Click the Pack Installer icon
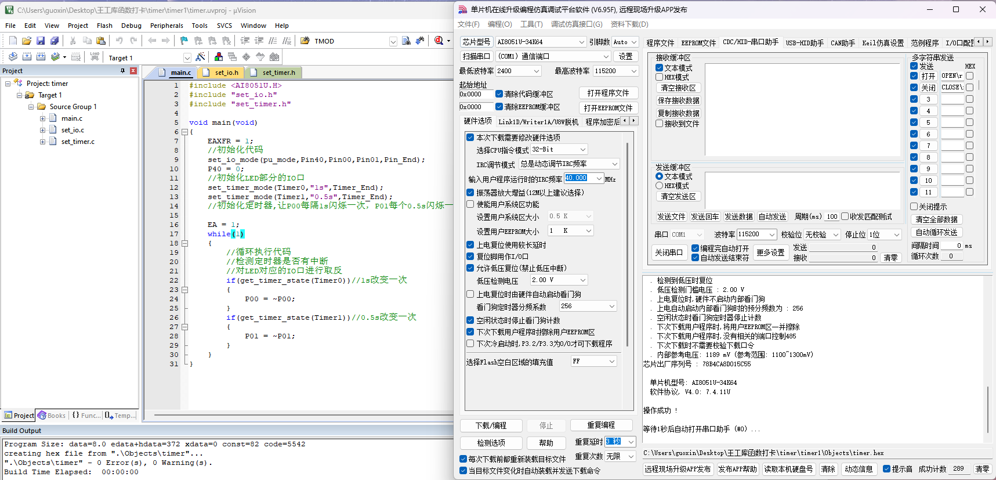This screenshot has height=480, width=996. click(x=274, y=57)
